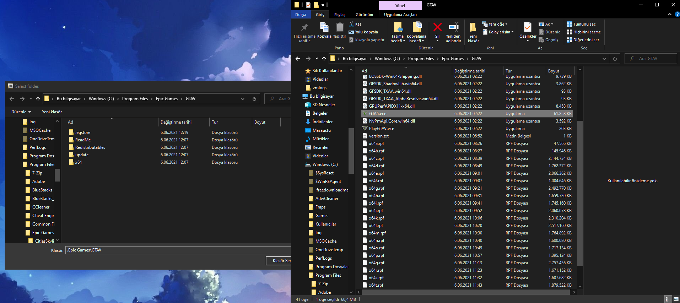Go up one level in GTAV explorer
The image size is (680, 303).
pyautogui.click(x=324, y=59)
